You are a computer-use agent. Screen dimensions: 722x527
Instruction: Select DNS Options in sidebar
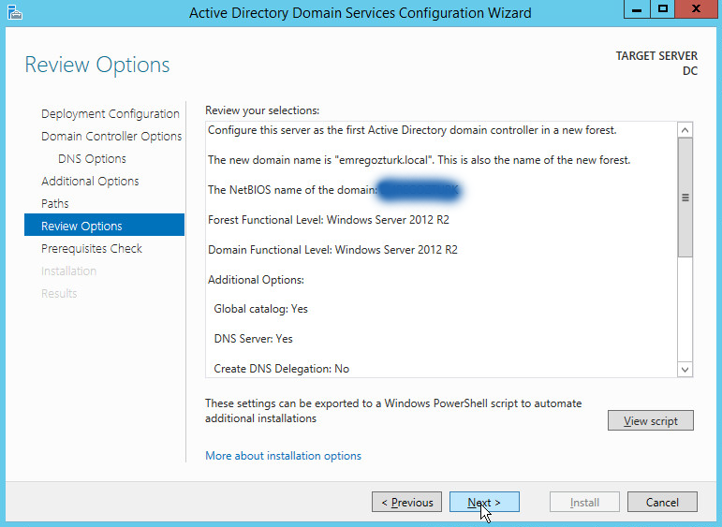(x=92, y=158)
